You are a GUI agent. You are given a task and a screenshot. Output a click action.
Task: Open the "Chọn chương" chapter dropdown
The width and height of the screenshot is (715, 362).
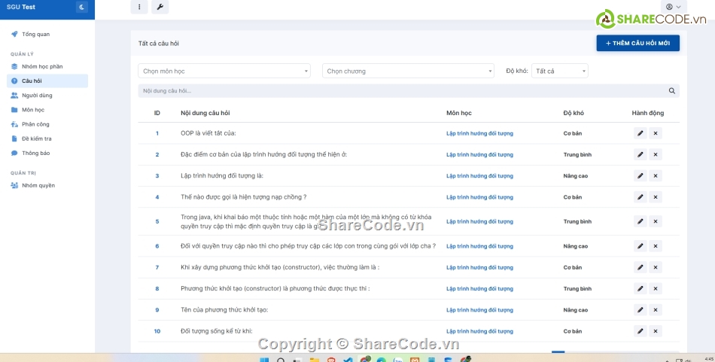408,71
